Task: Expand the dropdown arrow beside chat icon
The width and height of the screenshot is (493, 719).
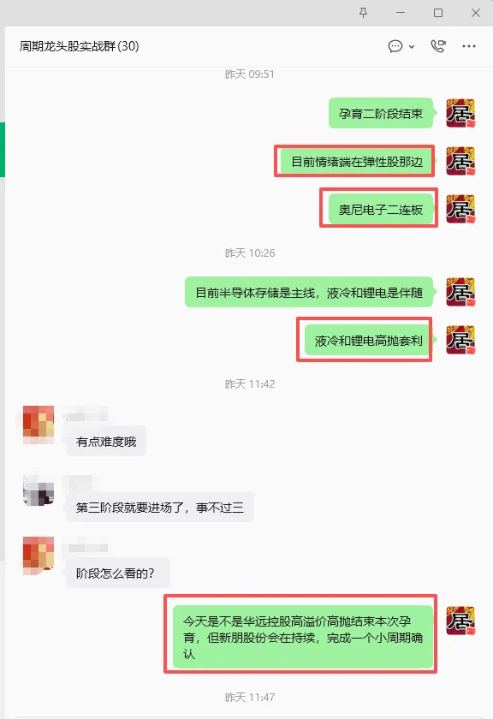Action: pos(412,47)
